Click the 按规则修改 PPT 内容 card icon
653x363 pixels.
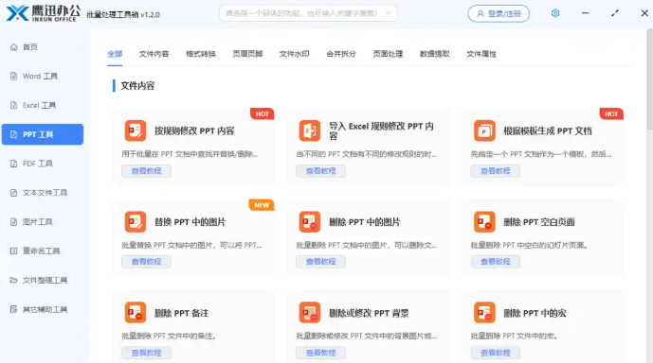(x=136, y=130)
